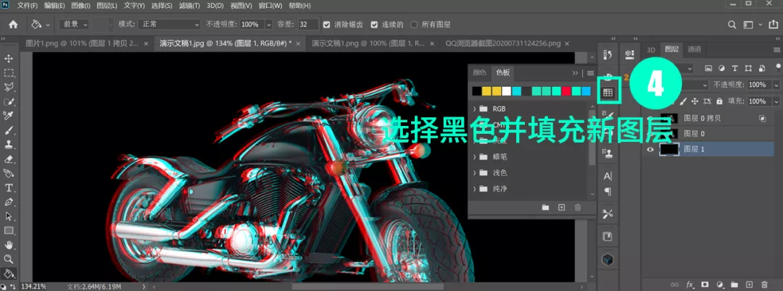Collapse swatches panel with double-arrow button

click(575, 72)
